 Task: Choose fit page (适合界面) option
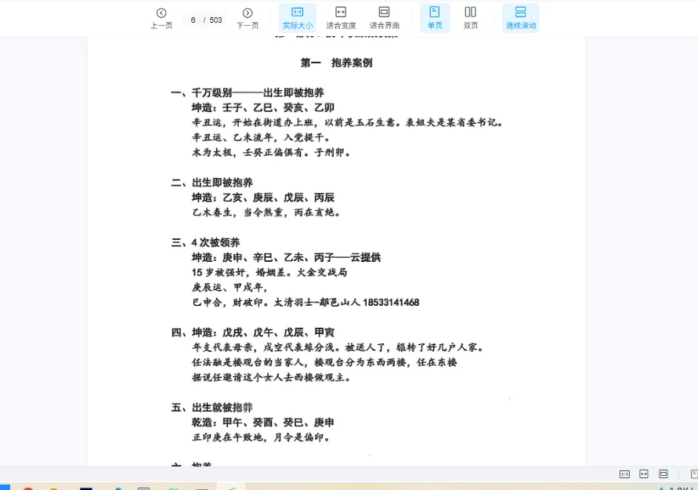tap(384, 18)
